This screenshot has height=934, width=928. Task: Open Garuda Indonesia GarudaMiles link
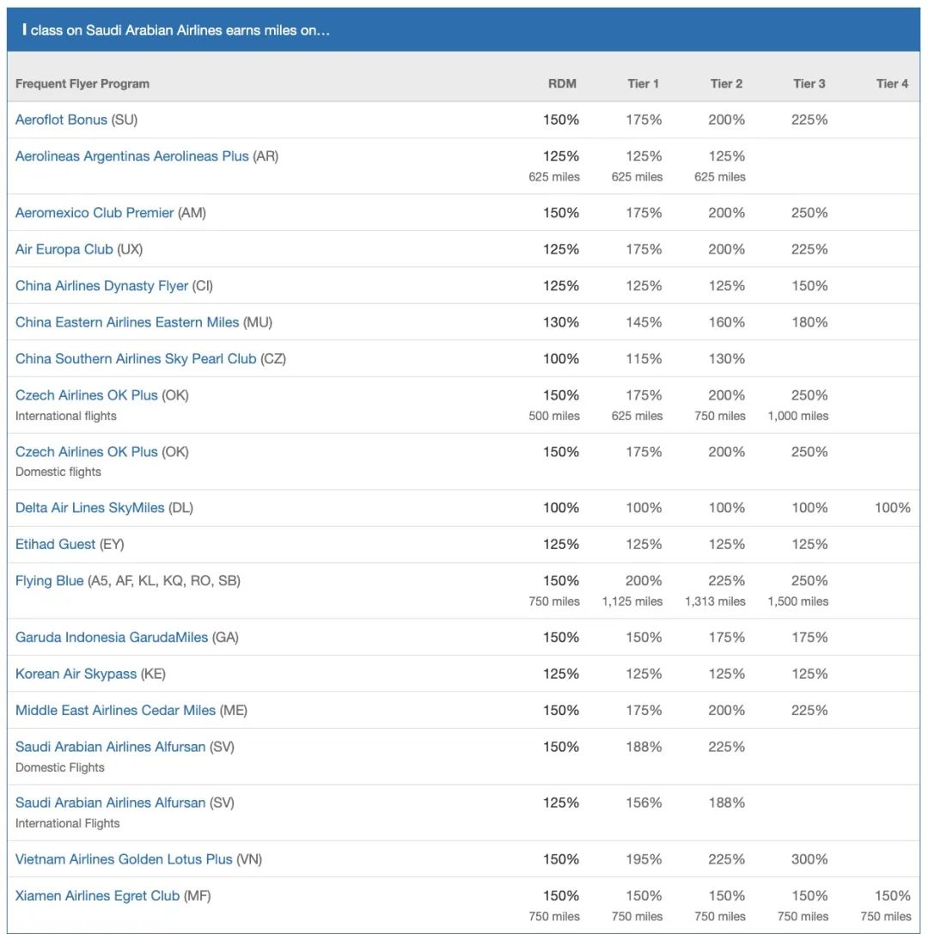(112, 638)
